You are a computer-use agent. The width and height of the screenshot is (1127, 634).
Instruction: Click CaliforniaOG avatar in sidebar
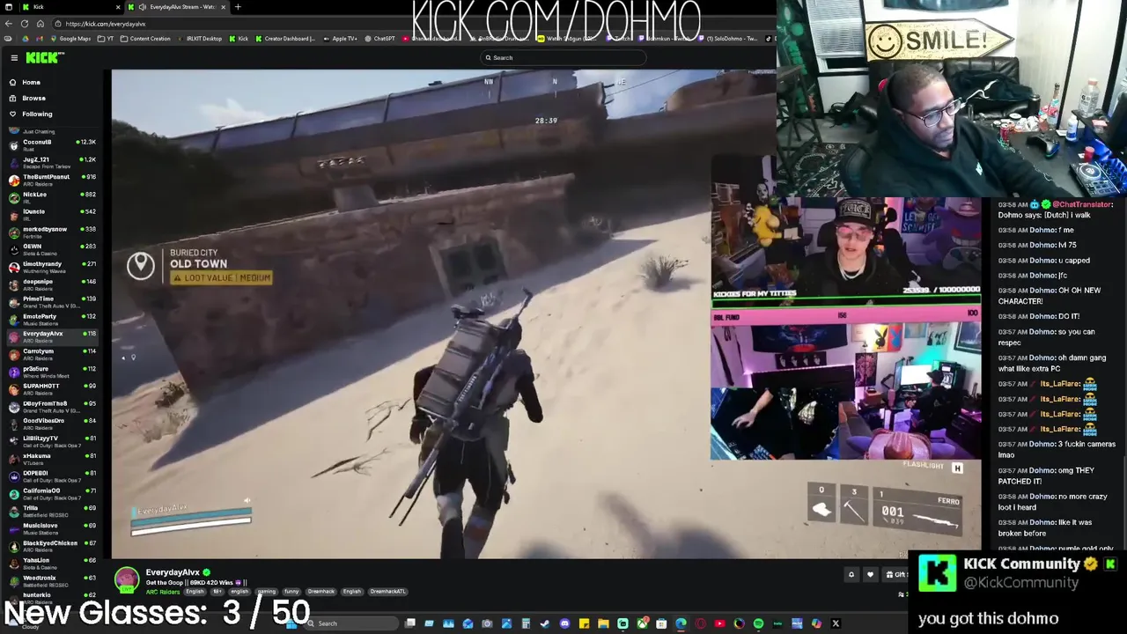[x=13, y=493]
